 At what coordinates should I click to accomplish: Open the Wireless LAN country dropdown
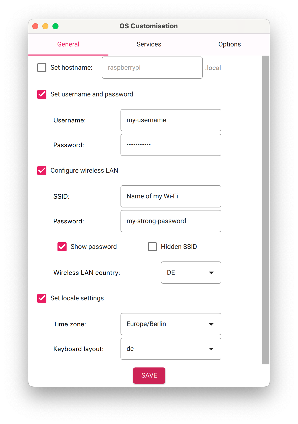point(191,273)
